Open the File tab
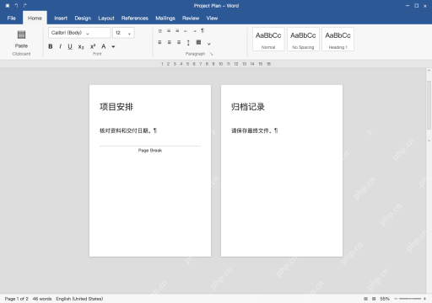This screenshot has height=303, width=432. (x=12, y=19)
